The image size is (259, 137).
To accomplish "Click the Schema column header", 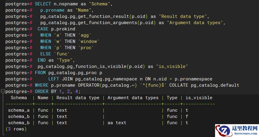I will 19,98.
